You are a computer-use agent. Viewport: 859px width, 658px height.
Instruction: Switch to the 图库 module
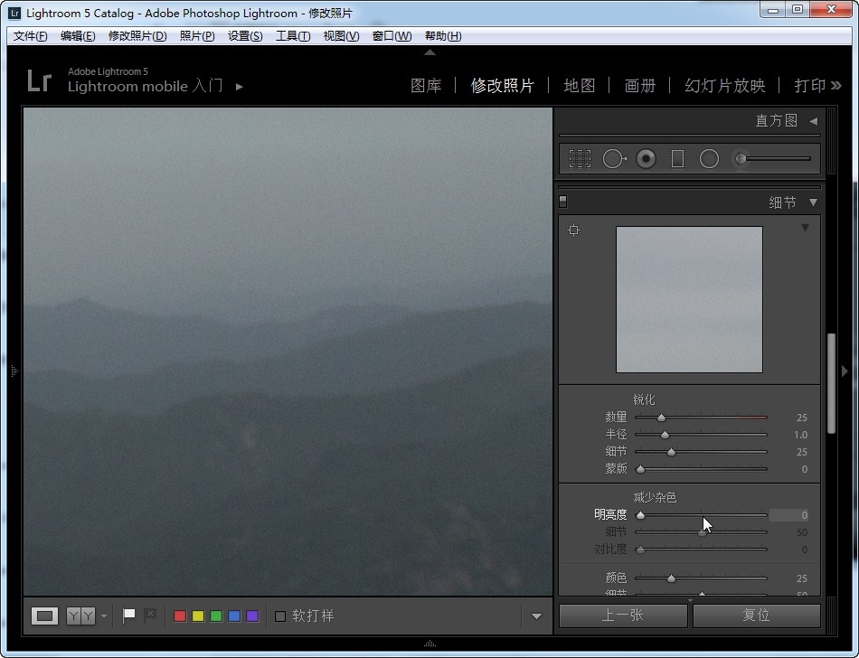[426, 86]
